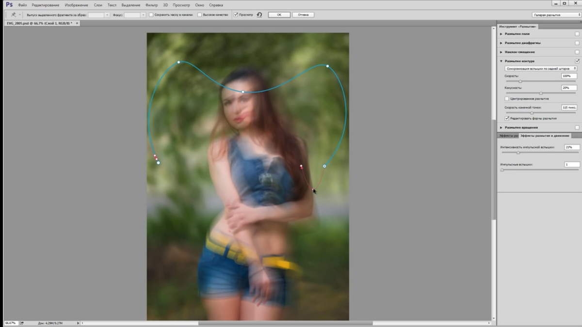This screenshot has height=327, width=582.
Task: Click the top-left blur path anchor point
Action: [x=178, y=62]
